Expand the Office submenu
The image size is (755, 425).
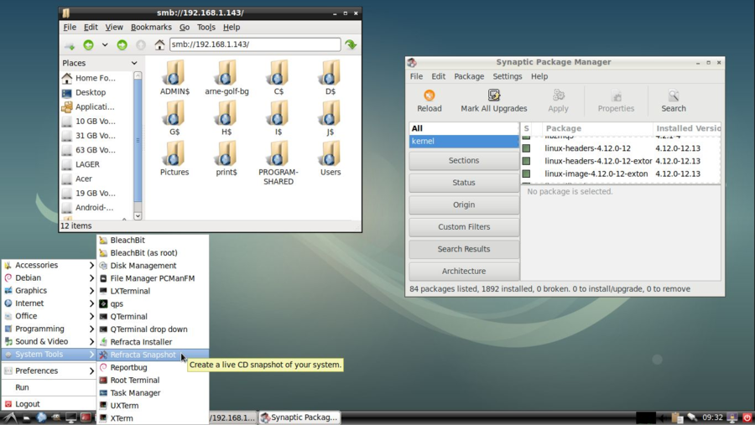[x=49, y=316]
